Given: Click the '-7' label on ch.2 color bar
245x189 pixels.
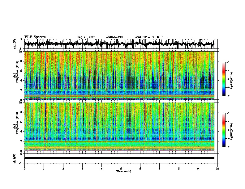Looking at the screenshot, I should click(228, 147).
